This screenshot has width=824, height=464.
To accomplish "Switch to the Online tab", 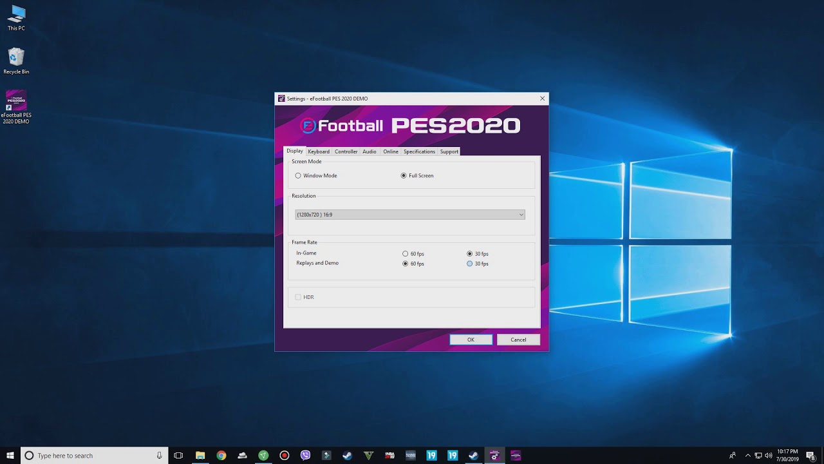I will (391, 151).
